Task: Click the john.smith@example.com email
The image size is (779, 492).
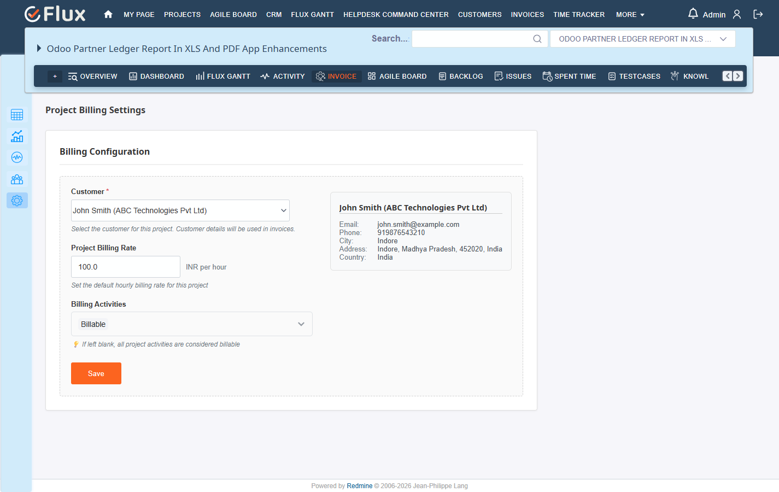Action: (418, 225)
